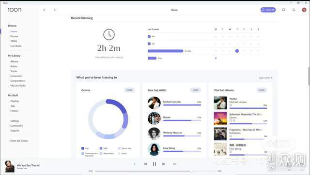Click MORE button for Your top artists

196,90
